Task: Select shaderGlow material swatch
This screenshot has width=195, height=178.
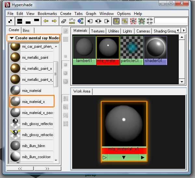Action: pyautogui.click(x=155, y=50)
